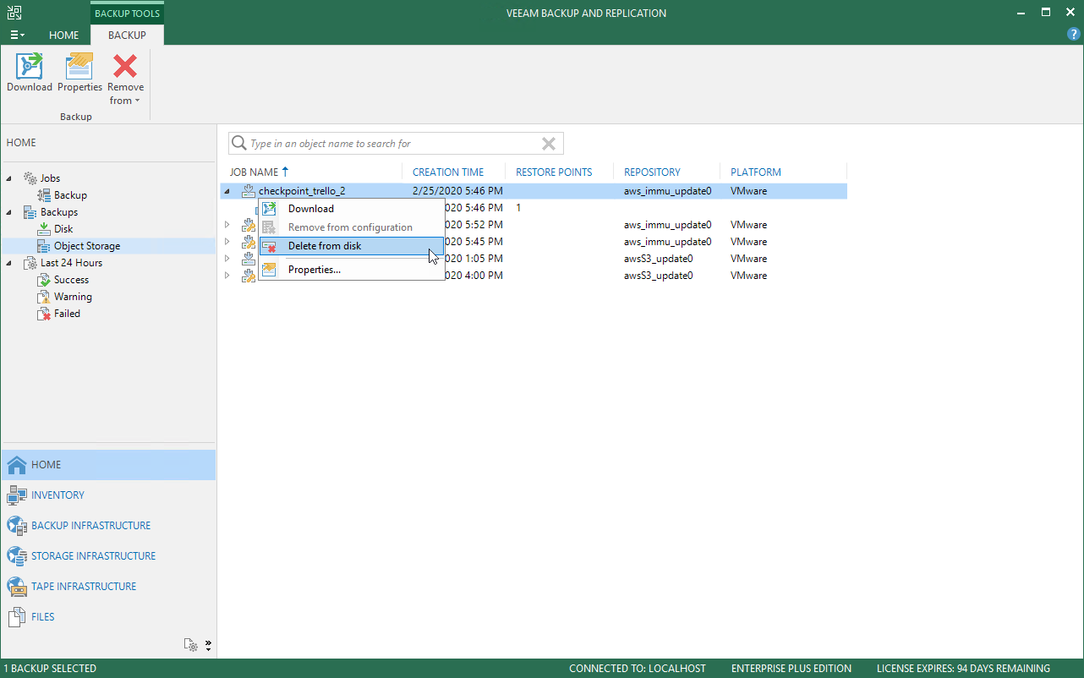Viewport: 1084px width, 678px height.
Task: Open the Remove from ribbon dropdown
Action: point(125,79)
